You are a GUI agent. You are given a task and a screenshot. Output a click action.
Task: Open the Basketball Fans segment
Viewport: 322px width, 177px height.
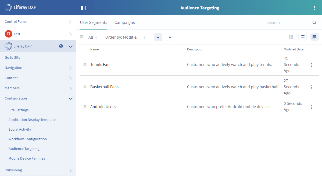[x=104, y=87]
